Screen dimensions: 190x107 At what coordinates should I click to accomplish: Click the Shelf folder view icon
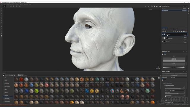tap(4, 75)
